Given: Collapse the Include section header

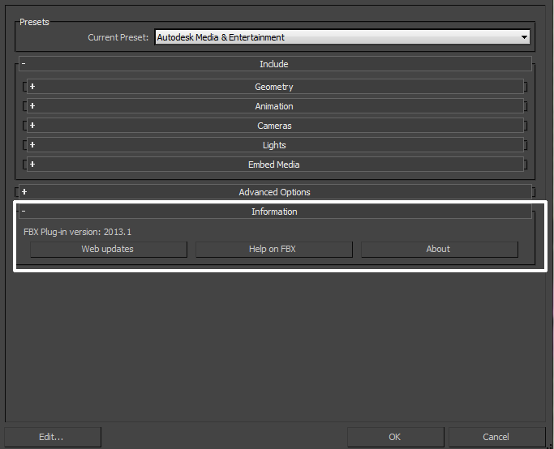Looking at the screenshot, I should (274, 64).
